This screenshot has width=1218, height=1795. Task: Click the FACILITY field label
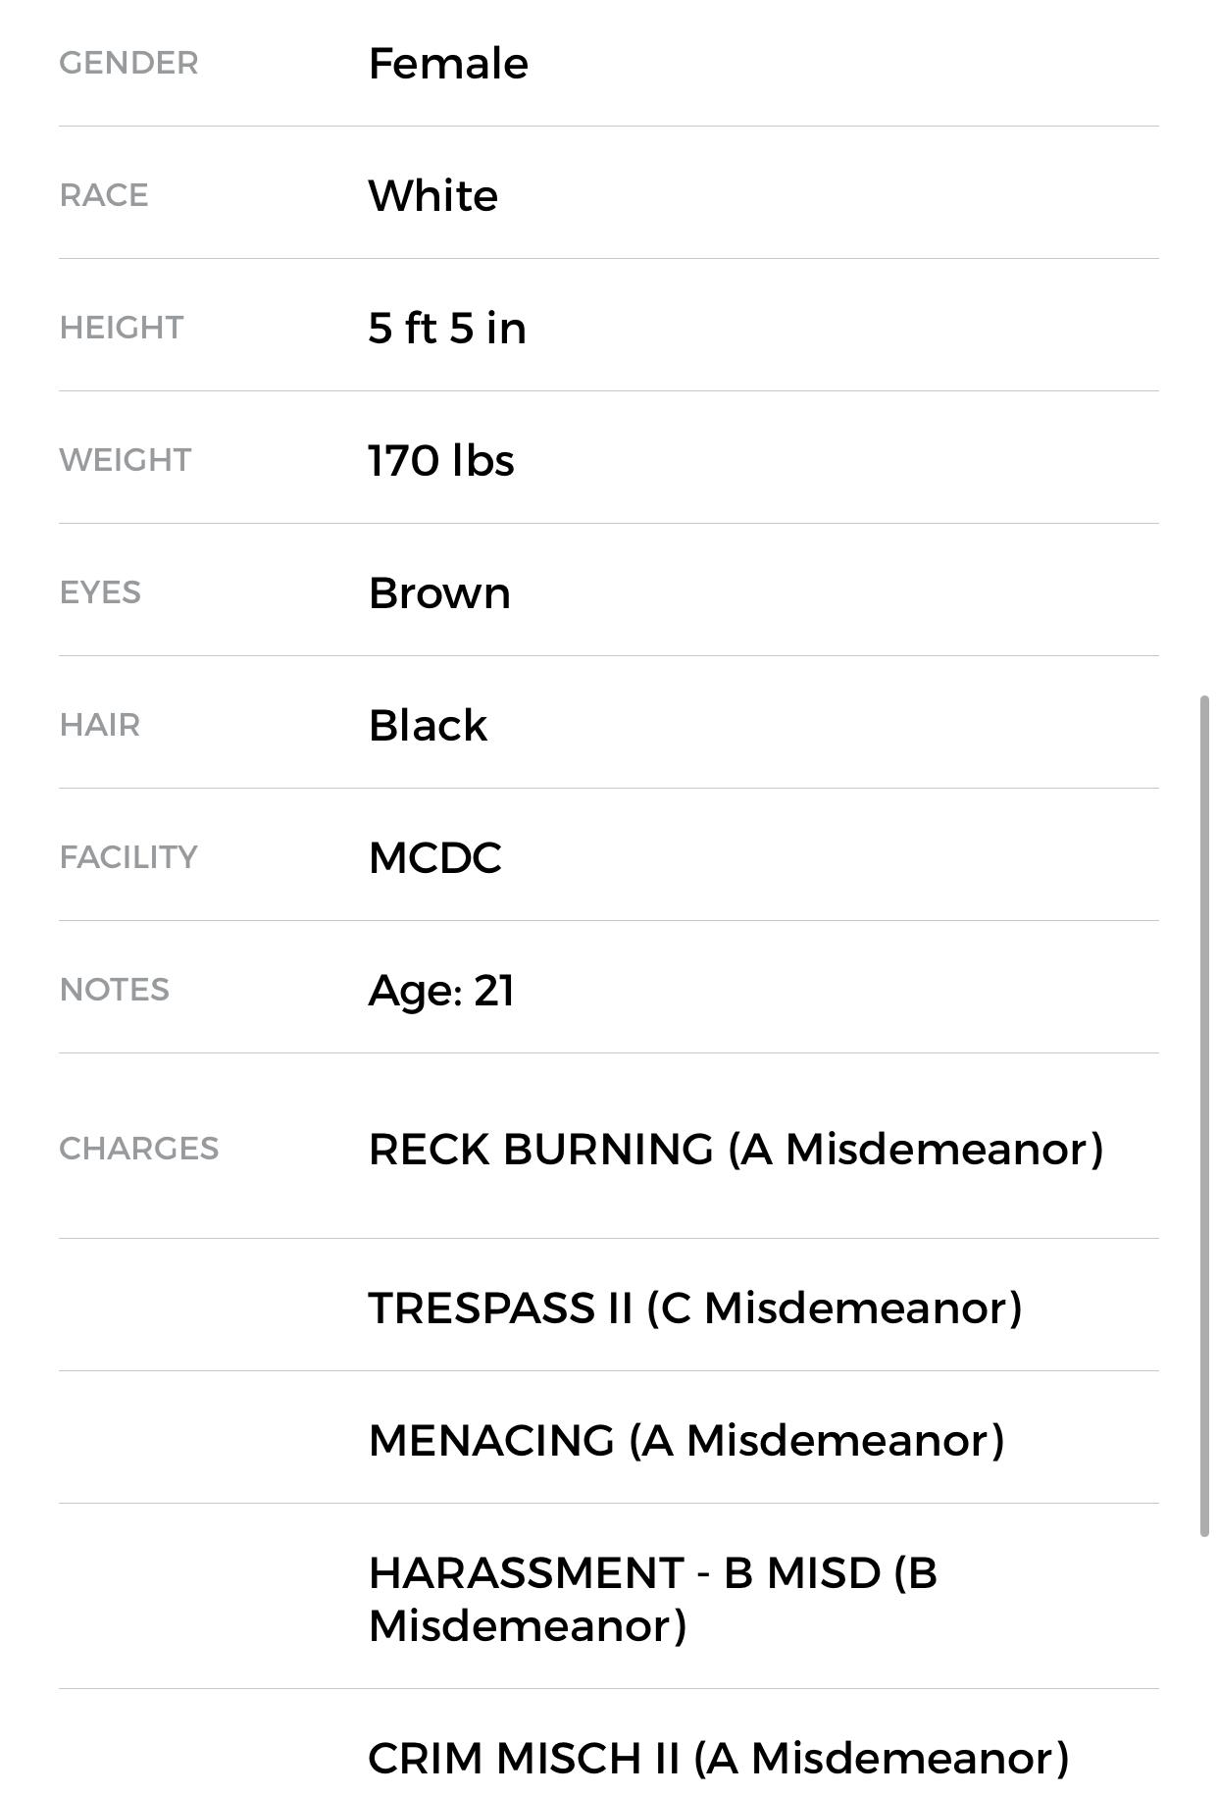point(128,857)
